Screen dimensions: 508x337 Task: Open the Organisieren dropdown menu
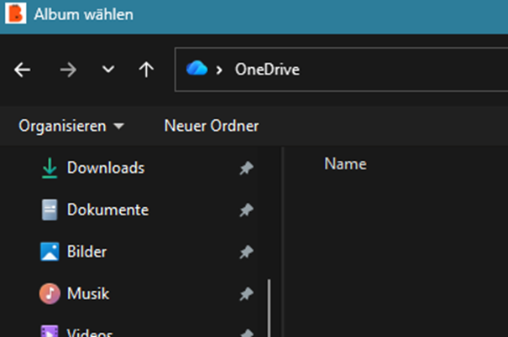click(71, 126)
